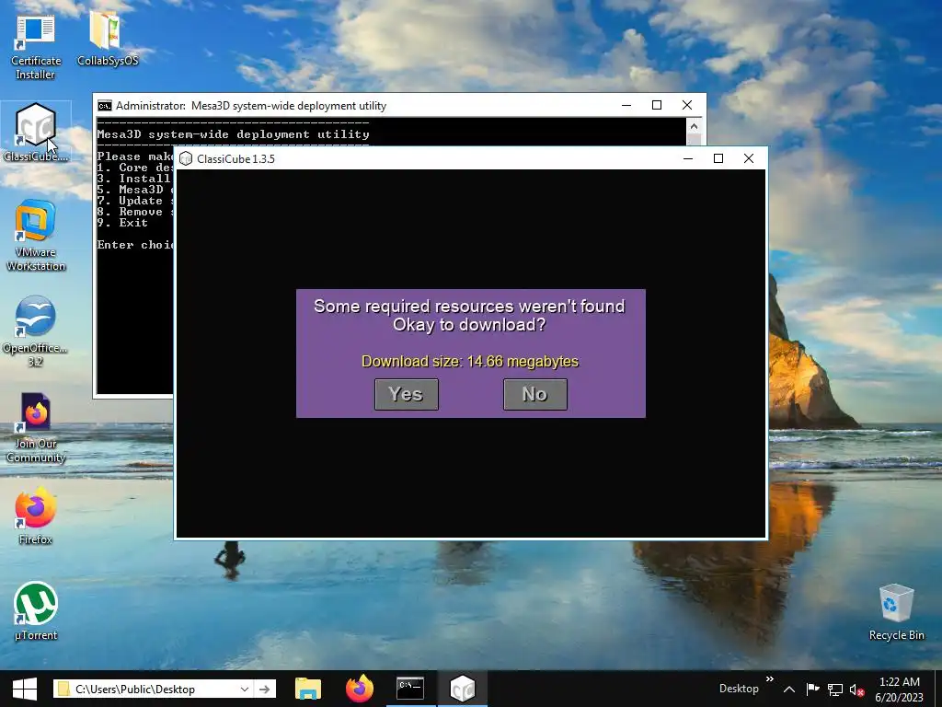
Task: Click the Mesa3D console window system icon
Action: [x=105, y=106]
